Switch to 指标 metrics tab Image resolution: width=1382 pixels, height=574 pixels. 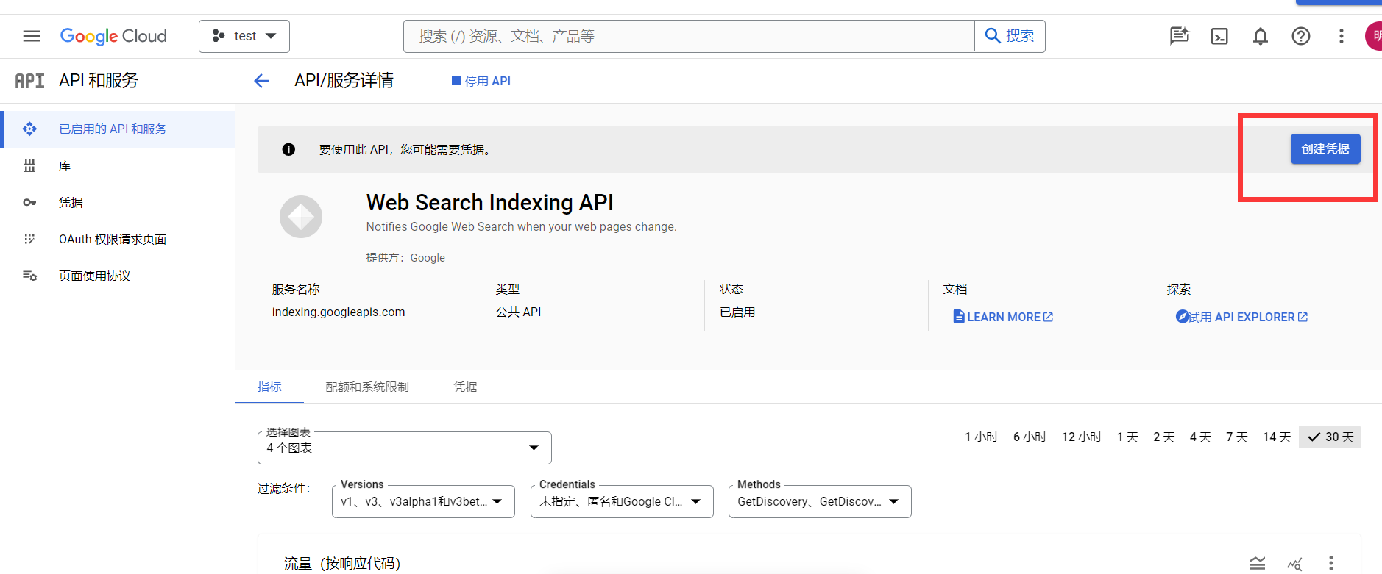tap(269, 387)
